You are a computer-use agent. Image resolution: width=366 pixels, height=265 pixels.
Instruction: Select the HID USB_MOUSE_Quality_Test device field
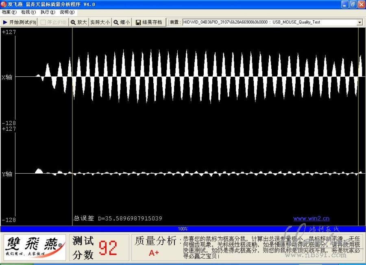[268, 22]
